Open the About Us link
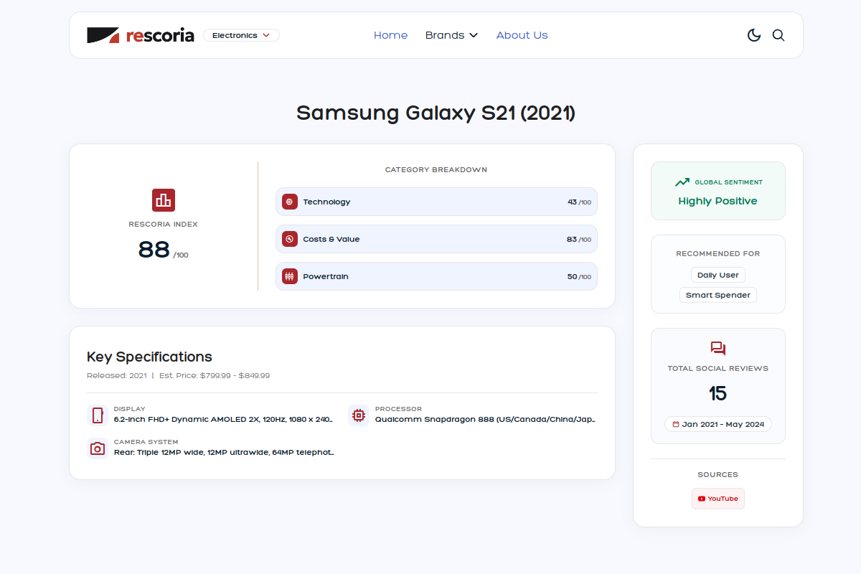 (522, 35)
